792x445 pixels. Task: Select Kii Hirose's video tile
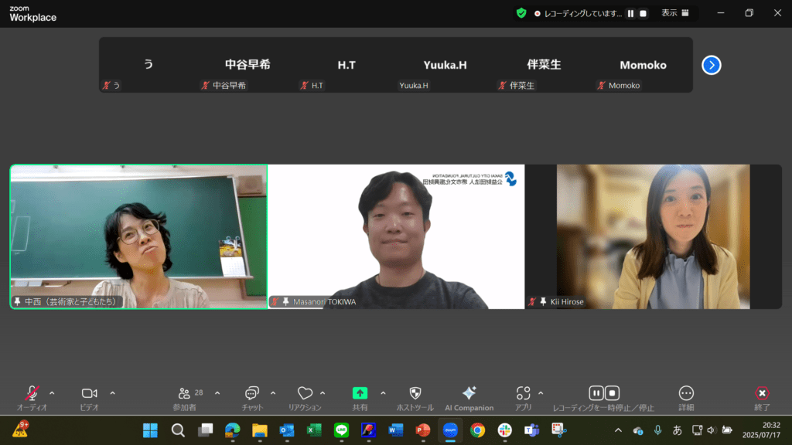pyautogui.click(x=653, y=236)
